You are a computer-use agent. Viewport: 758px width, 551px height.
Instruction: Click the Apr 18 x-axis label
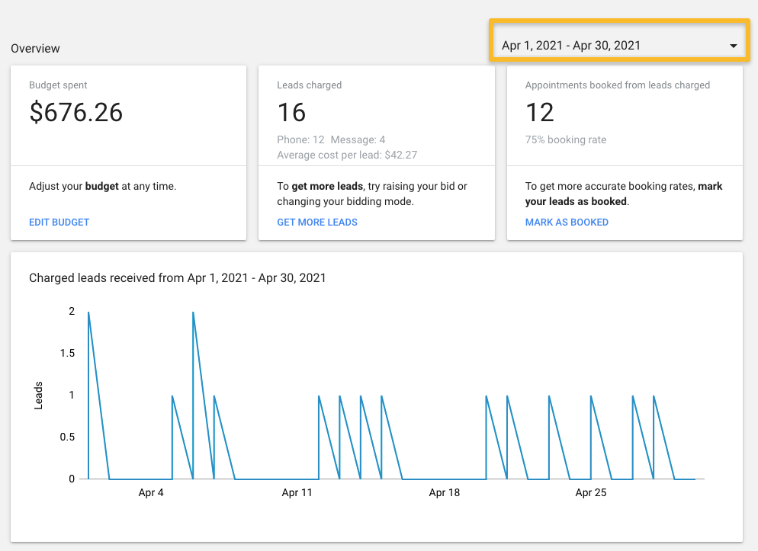[444, 493]
